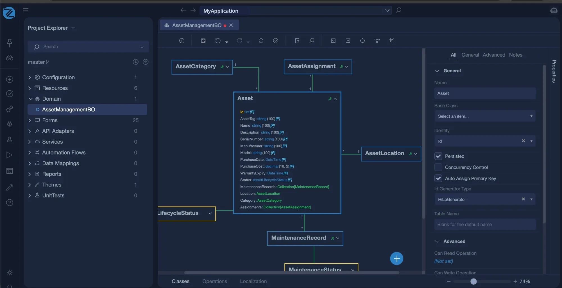Click the info icon in the toolbar
Image resolution: width=562 pixels, height=288 pixels.
[x=182, y=41]
